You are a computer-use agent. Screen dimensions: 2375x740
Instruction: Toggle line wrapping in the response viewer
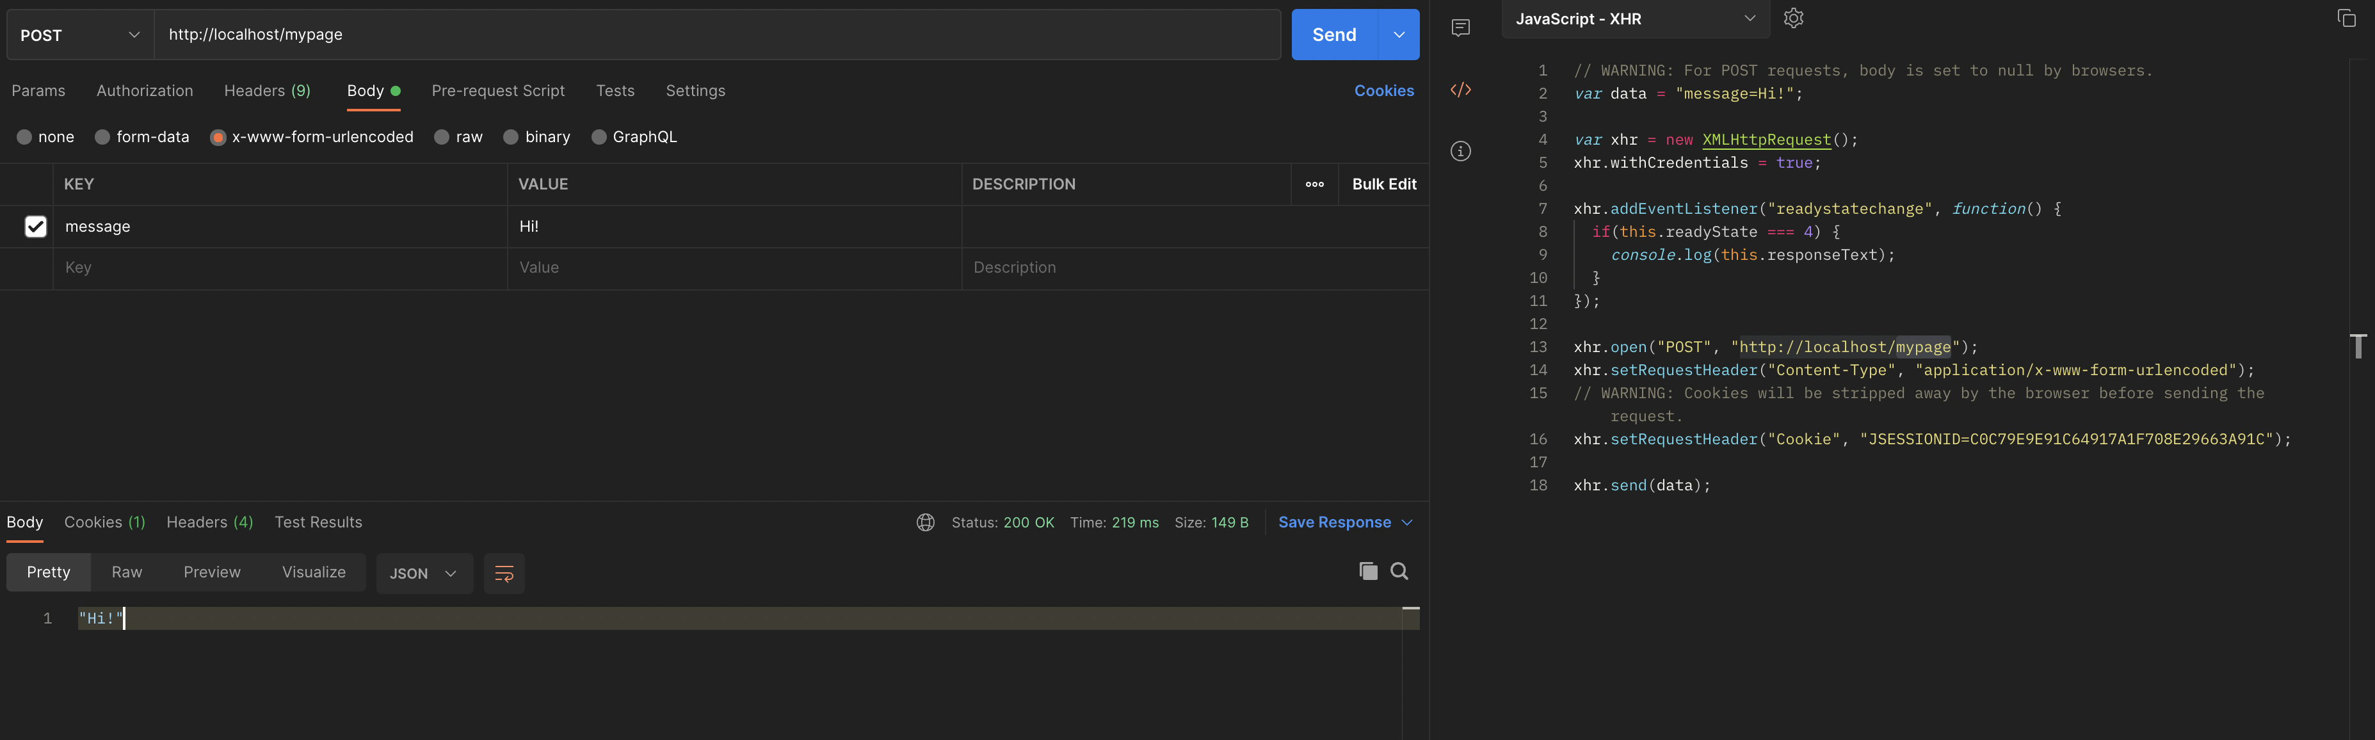pyautogui.click(x=503, y=573)
